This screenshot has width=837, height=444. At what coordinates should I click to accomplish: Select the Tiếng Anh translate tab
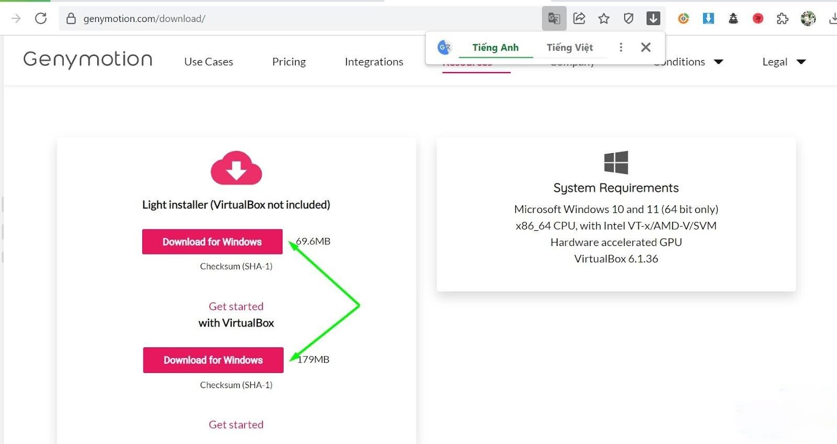pos(495,48)
